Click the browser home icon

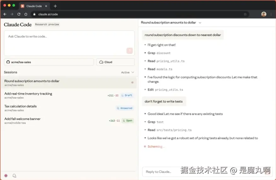26,14
